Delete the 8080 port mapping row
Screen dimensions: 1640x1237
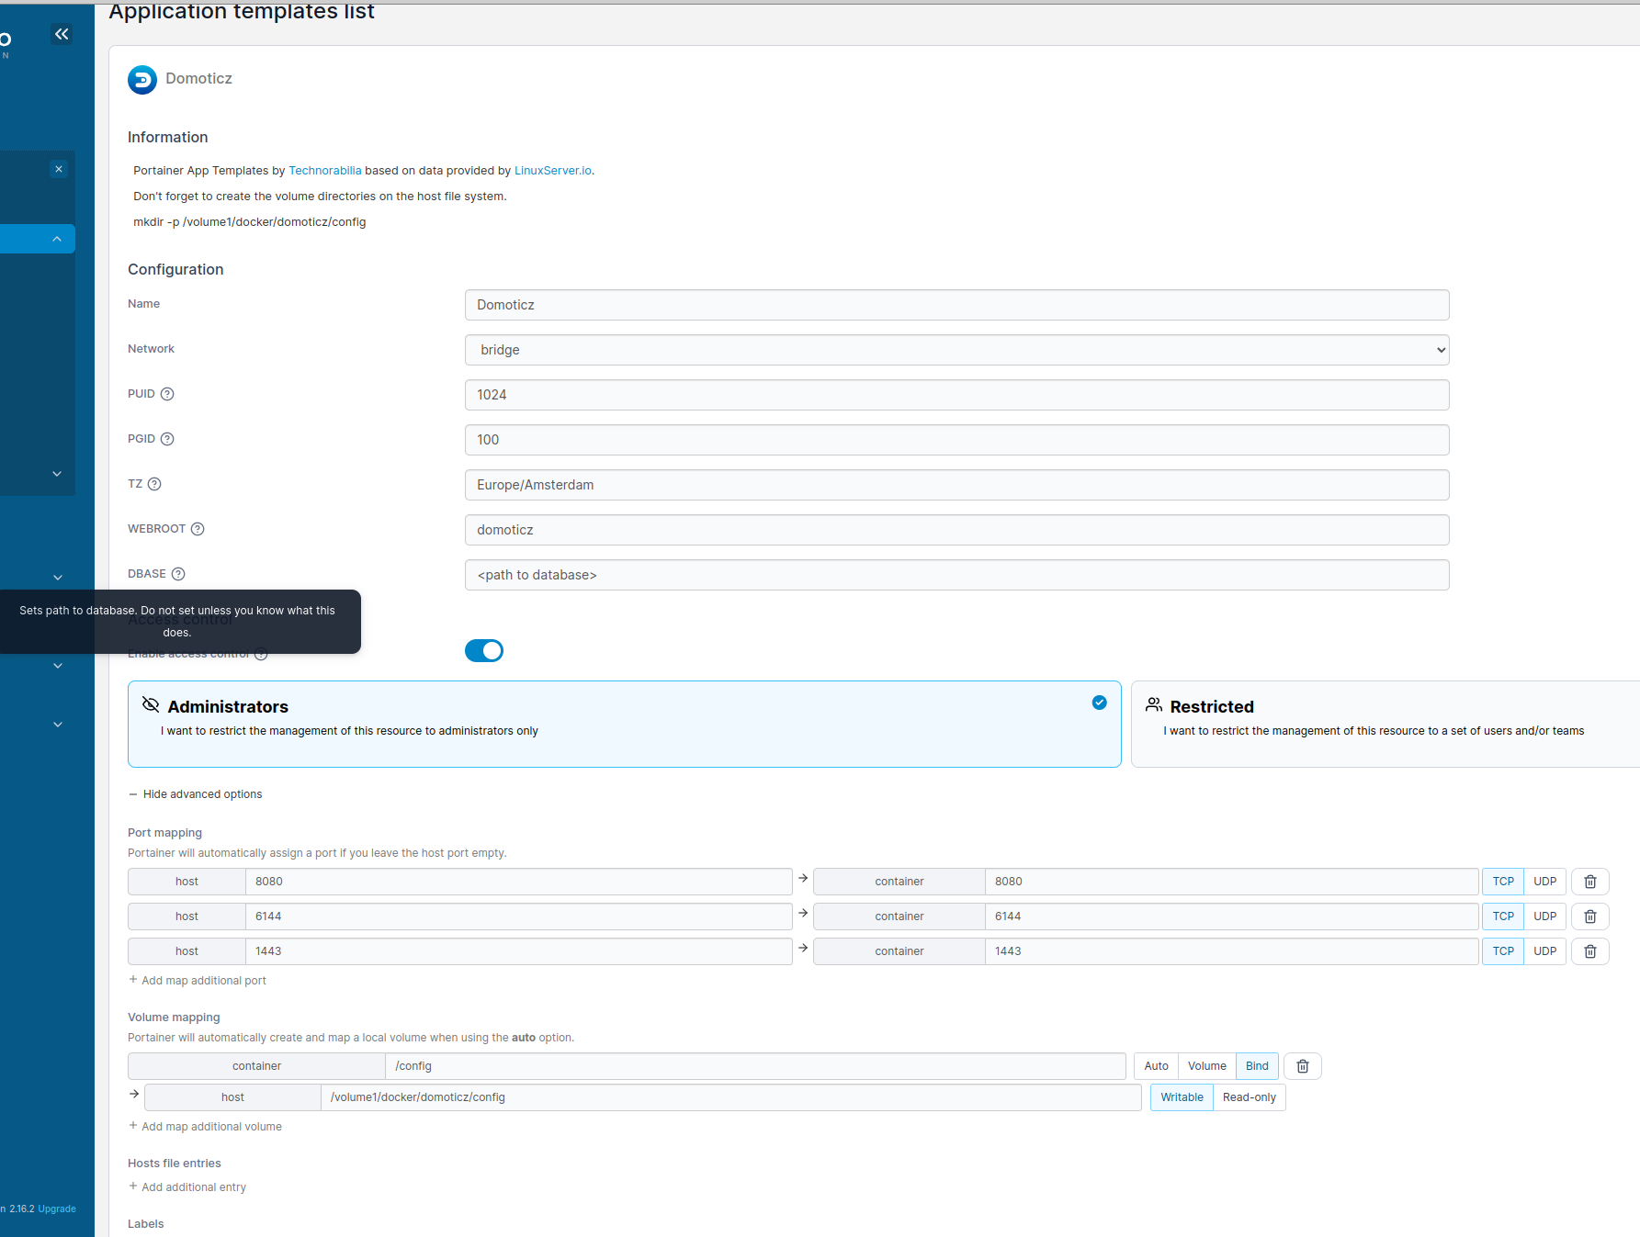[x=1590, y=882]
